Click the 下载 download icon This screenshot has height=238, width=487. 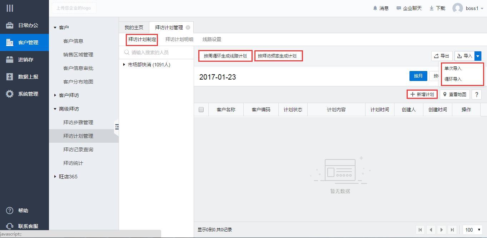tap(432, 8)
